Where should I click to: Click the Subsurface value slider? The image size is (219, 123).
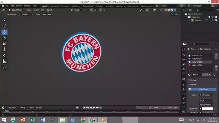pos(208,113)
